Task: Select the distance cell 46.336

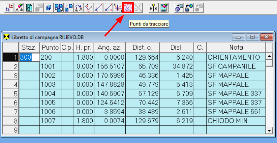Action: [x=142, y=75]
